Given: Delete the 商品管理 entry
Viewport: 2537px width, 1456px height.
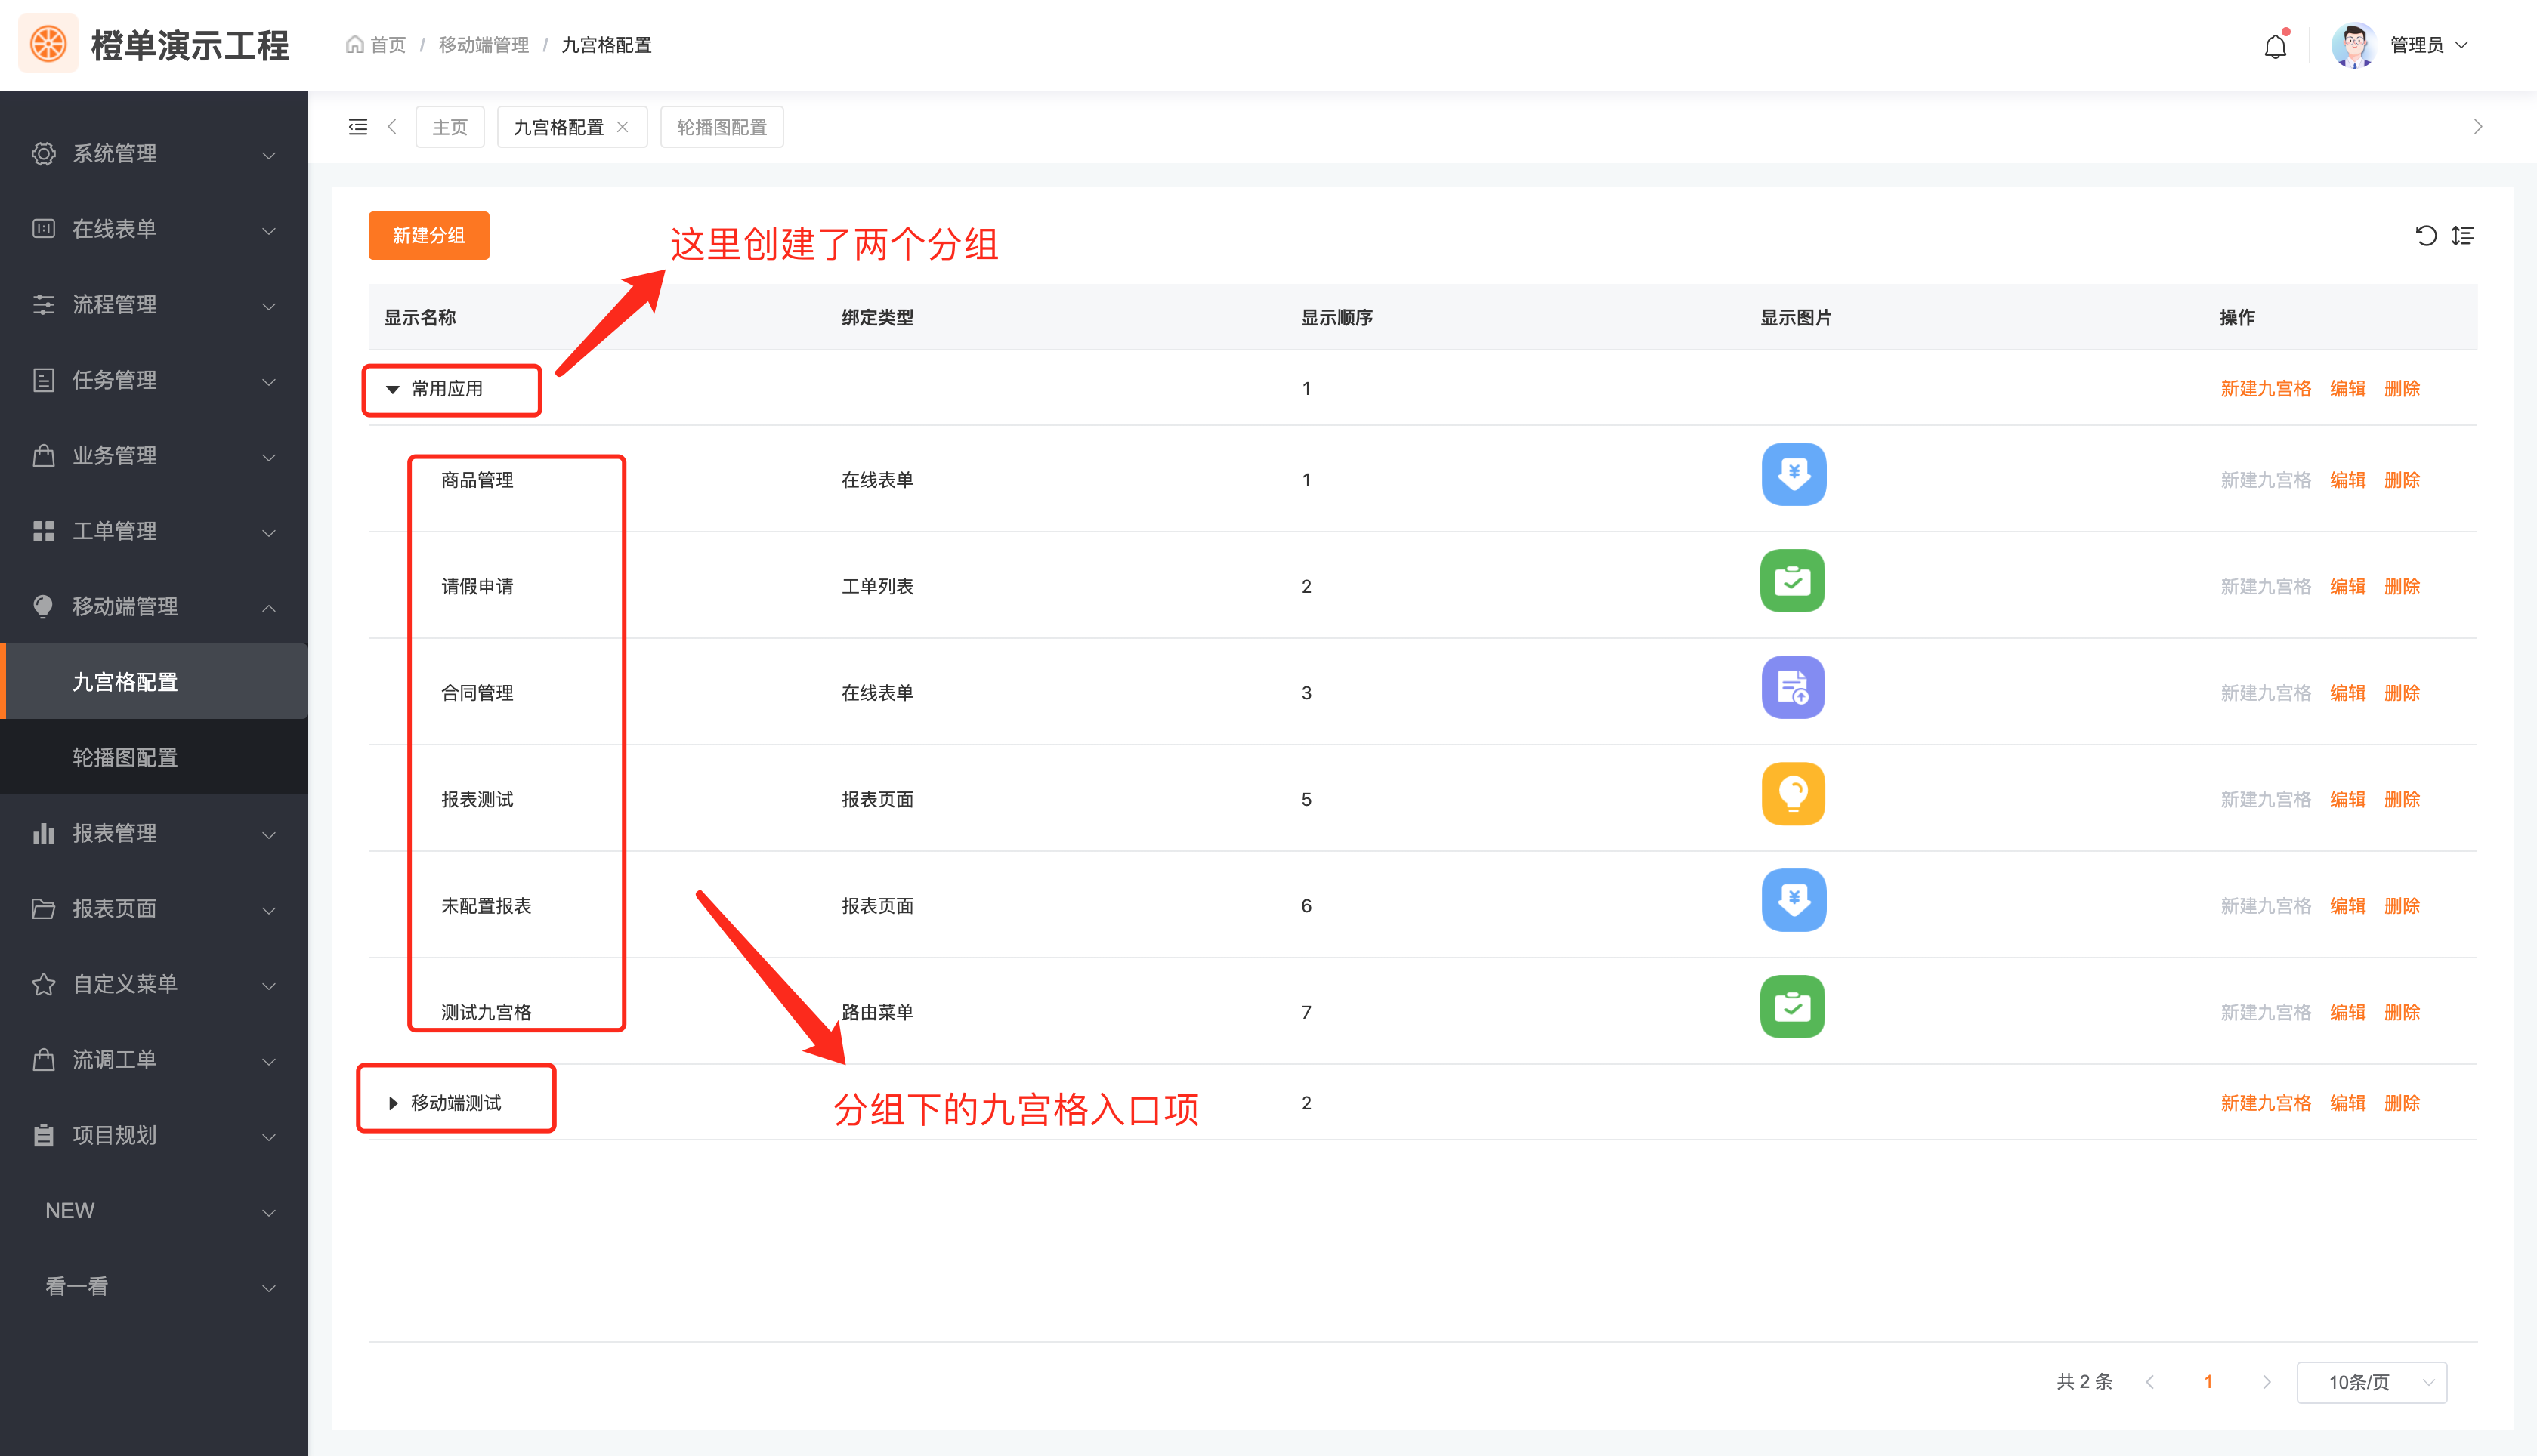Looking at the screenshot, I should point(2401,480).
